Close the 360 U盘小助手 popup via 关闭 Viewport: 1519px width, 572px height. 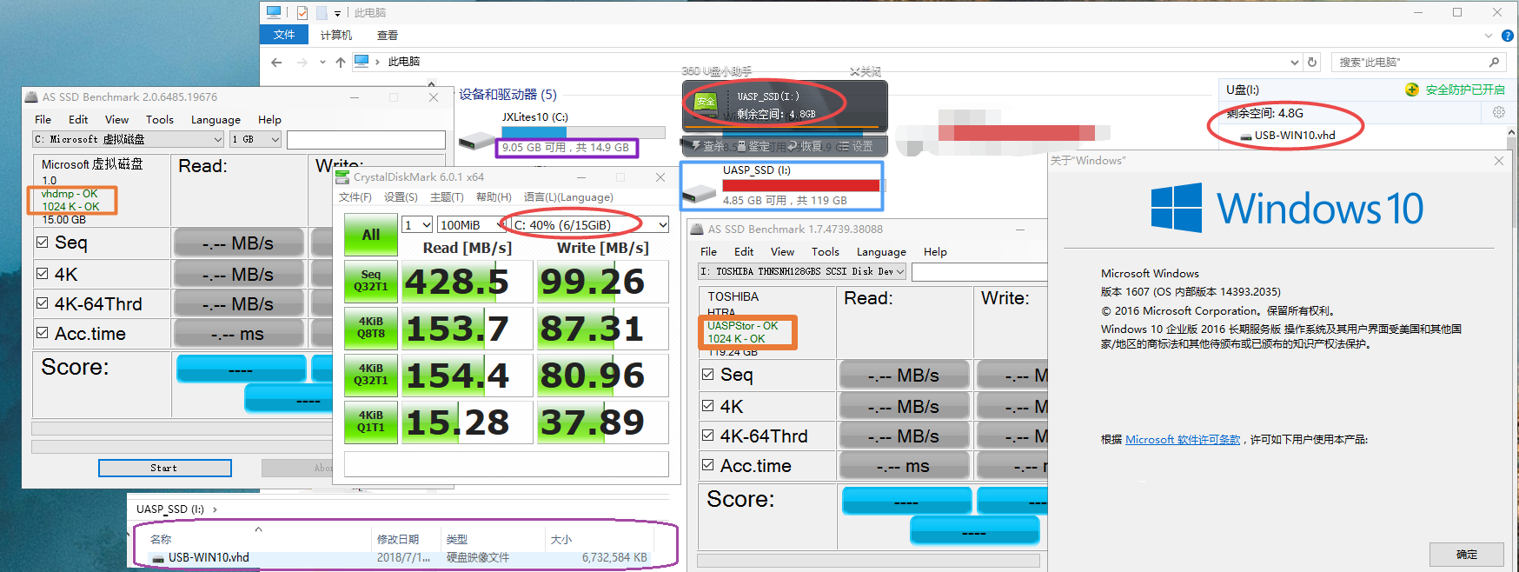pyautogui.click(x=866, y=71)
